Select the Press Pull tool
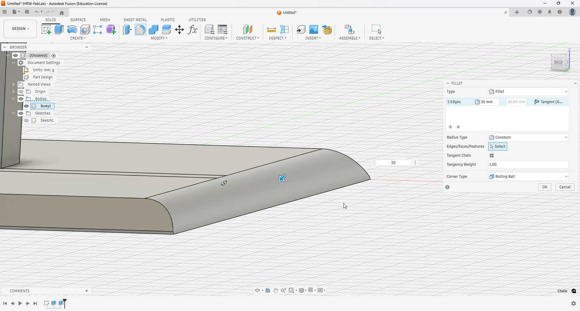Viewport: 580px width, 311px height. [127, 29]
